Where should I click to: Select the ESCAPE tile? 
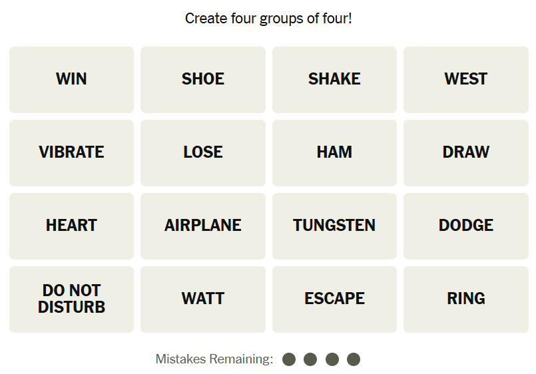click(x=334, y=299)
